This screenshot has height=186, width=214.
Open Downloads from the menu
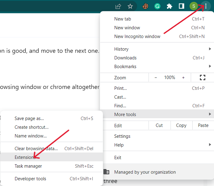[157, 58]
